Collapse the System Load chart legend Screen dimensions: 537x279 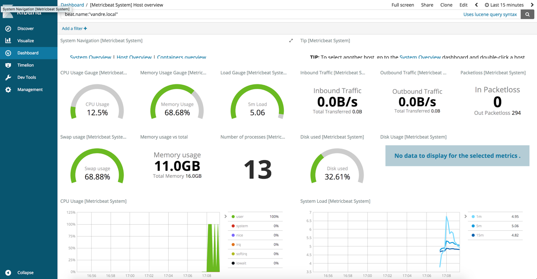coord(465,217)
